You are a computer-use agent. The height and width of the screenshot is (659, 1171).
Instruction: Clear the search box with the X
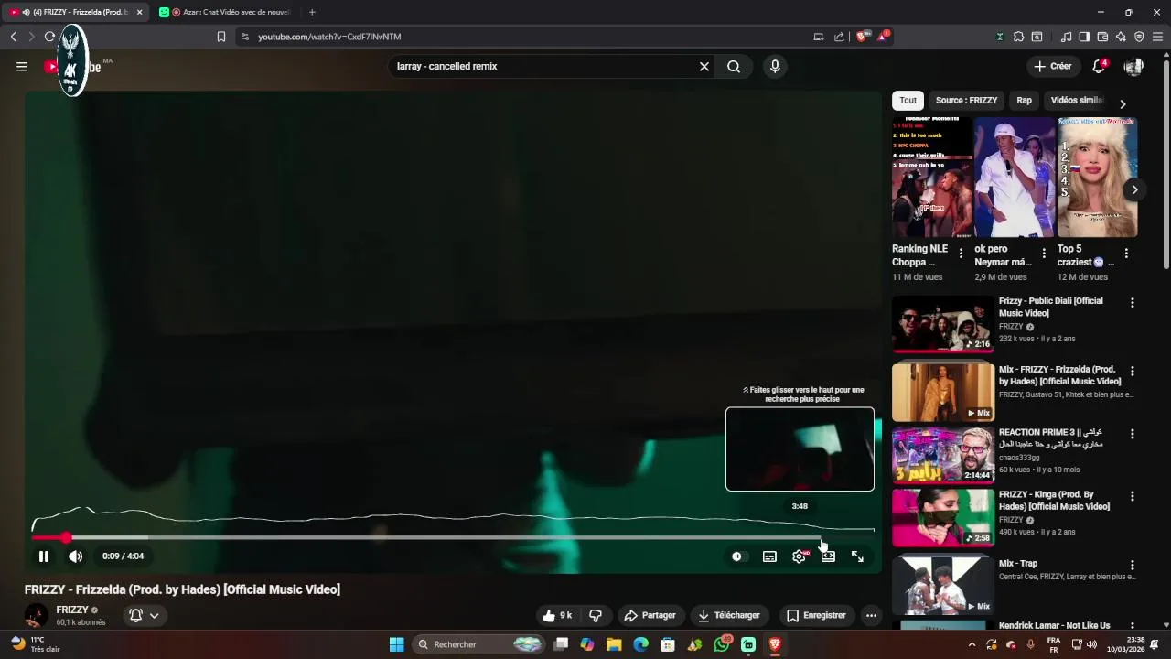point(704,66)
